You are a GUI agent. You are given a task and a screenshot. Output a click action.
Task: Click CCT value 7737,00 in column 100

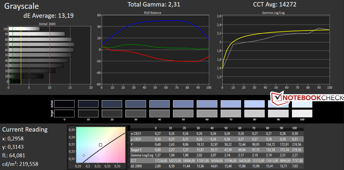298,161
